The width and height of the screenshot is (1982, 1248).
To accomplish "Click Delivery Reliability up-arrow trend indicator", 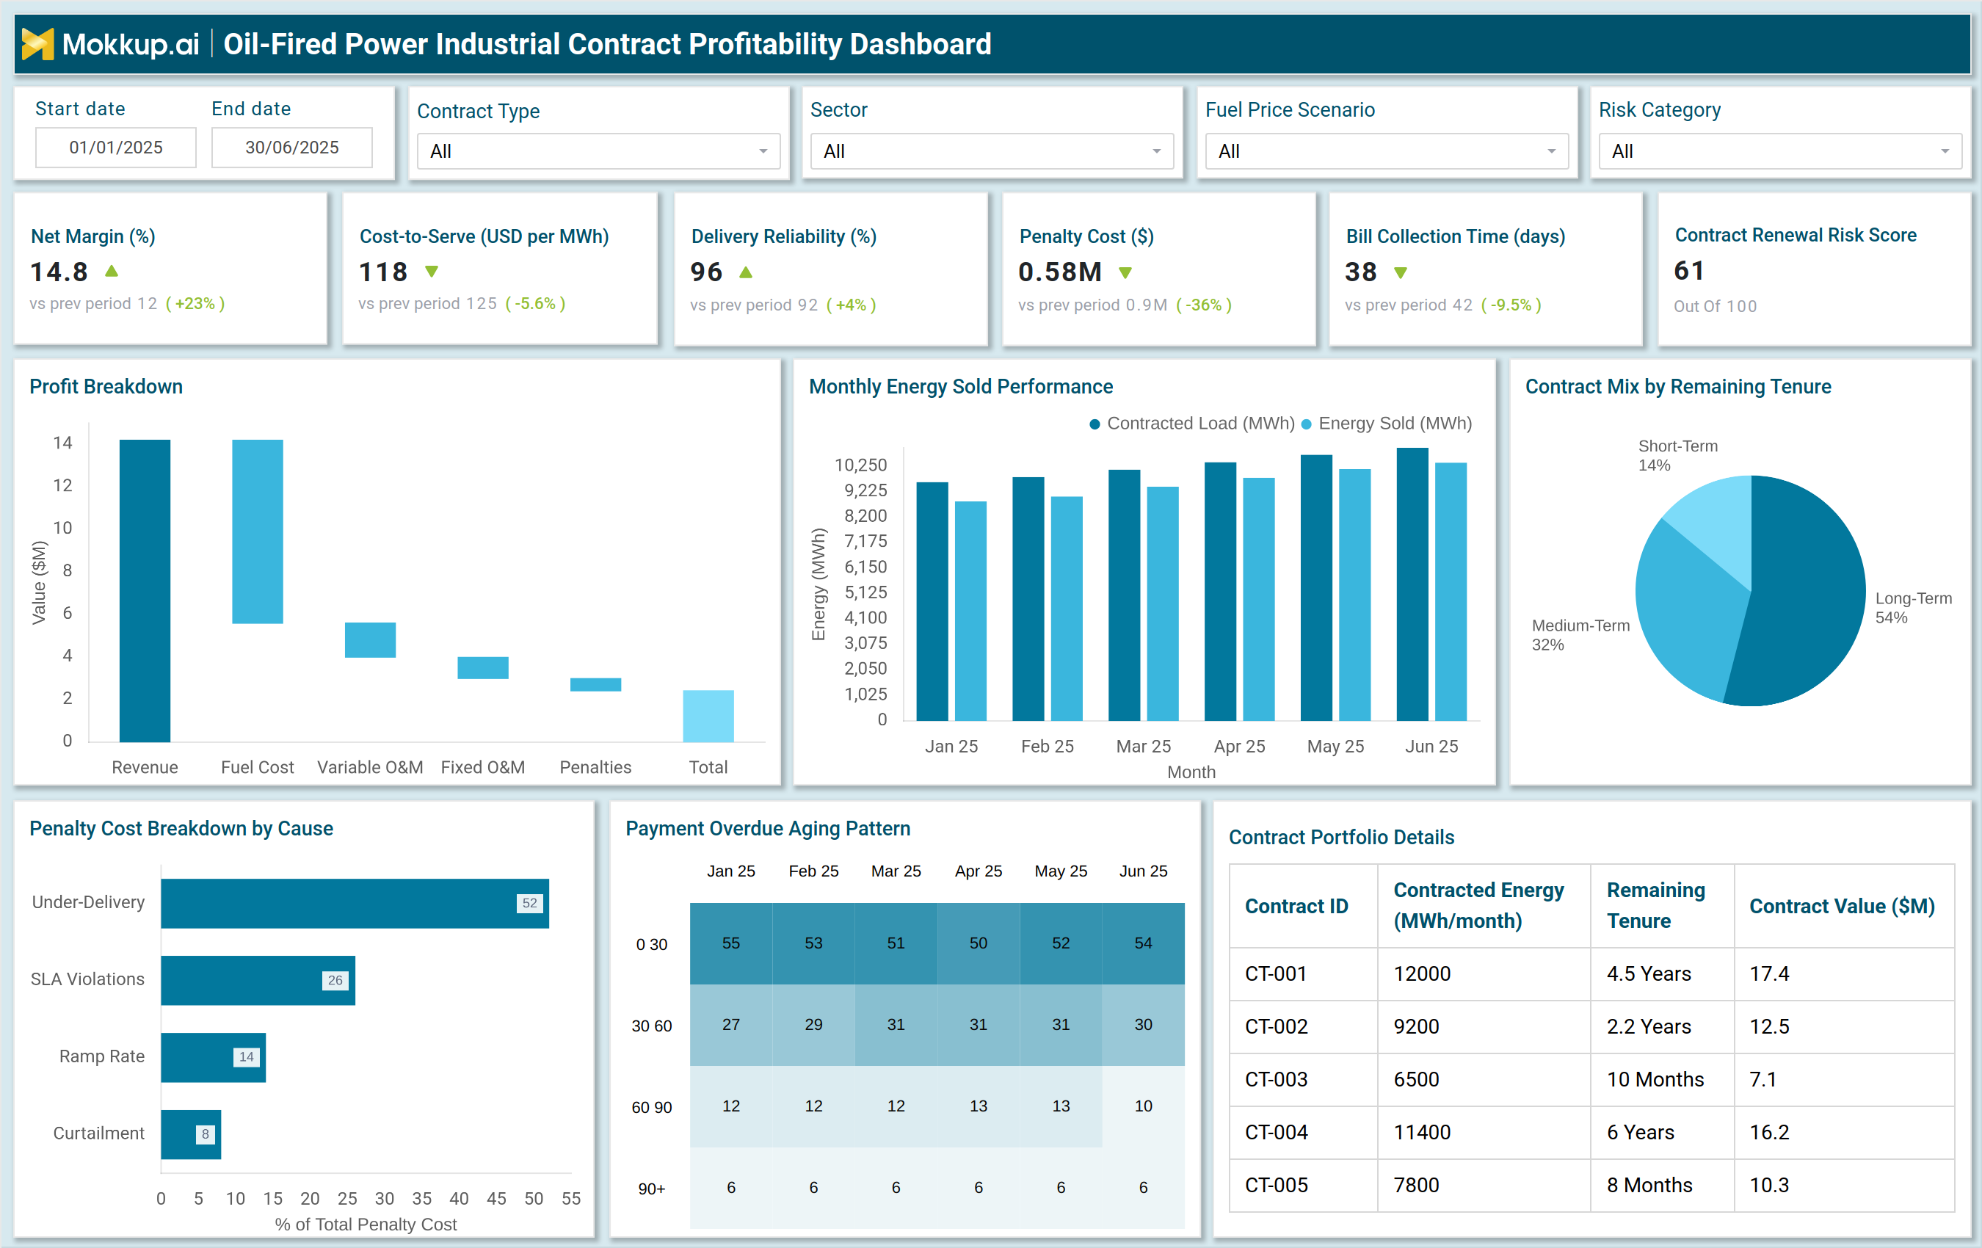I will pyautogui.click(x=746, y=272).
